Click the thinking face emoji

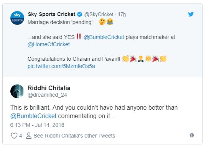tap(102, 22)
